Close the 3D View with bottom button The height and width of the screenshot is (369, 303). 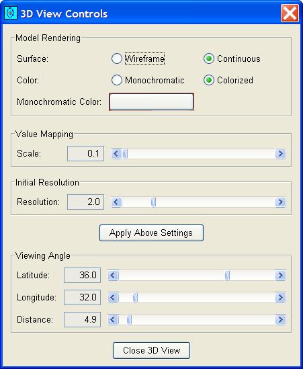151,350
